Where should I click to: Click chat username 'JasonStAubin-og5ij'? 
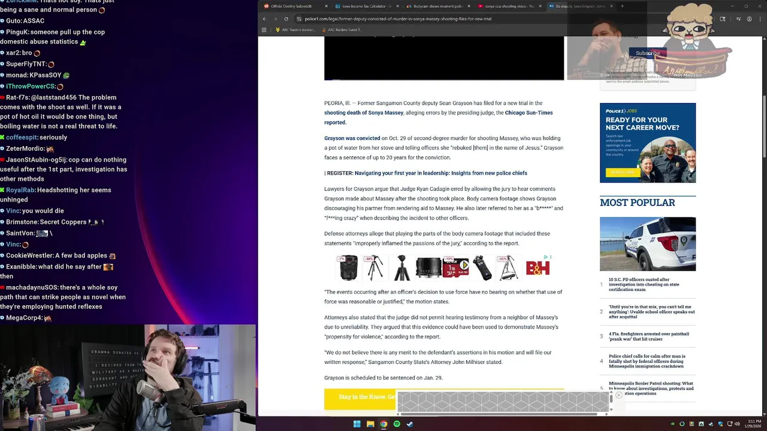pos(36,160)
